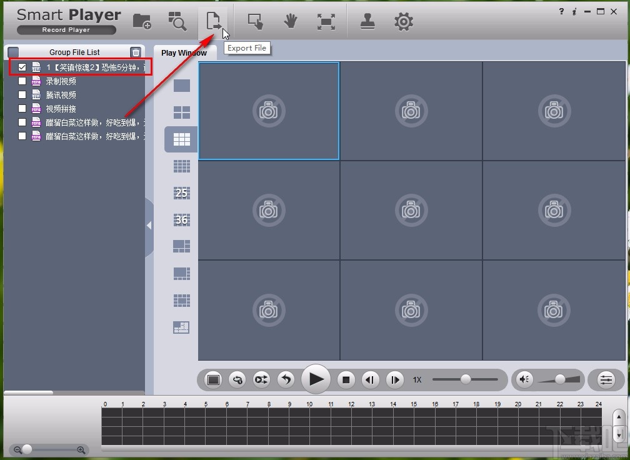Show about info with the i icon
The image size is (630, 460).
pyautogui.click(x=574, y=12)
